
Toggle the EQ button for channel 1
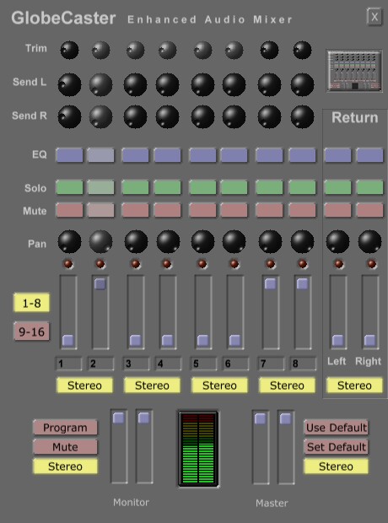point(69,155)
